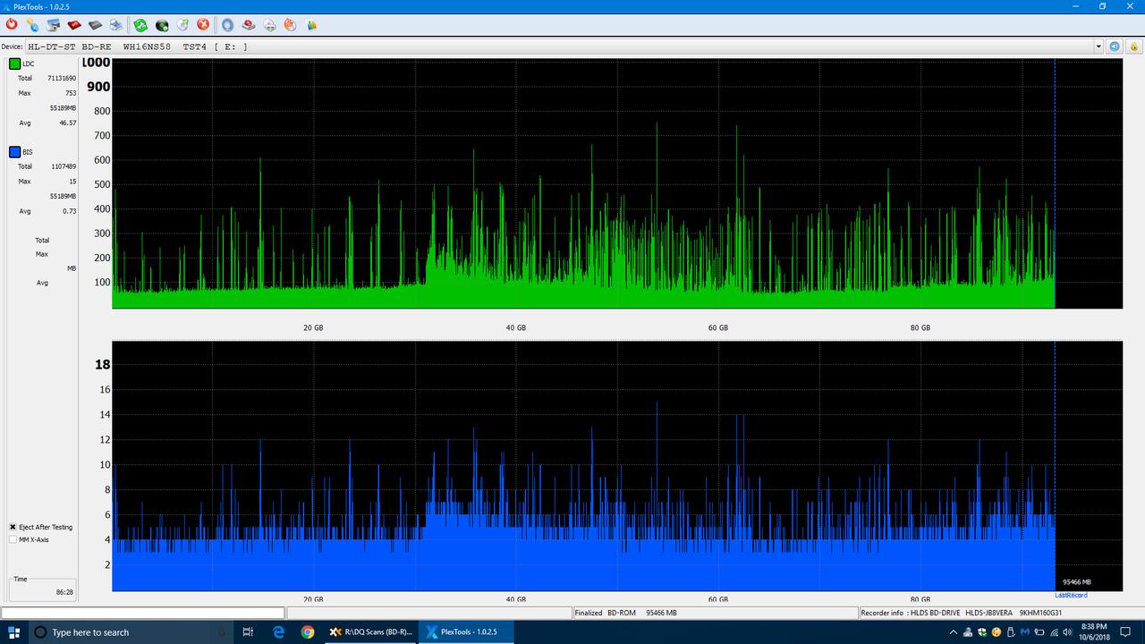Stop the scan with red X icon
Screen dimensions: 1145x644
(x=203, y=25)
